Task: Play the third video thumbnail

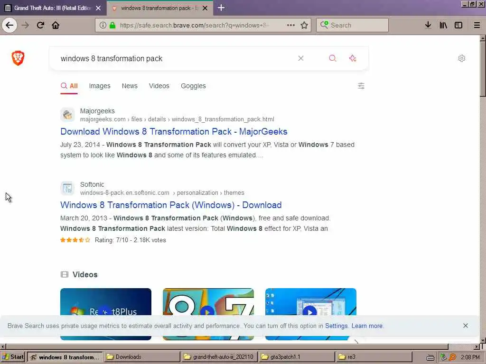Action: coord(310,312)
